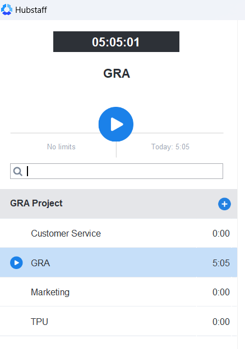Image resolution: width=245 pixels, height=349 pixels.
Task: Click the Hubstaff logo icon in title bar
Action: click(7, 10)
